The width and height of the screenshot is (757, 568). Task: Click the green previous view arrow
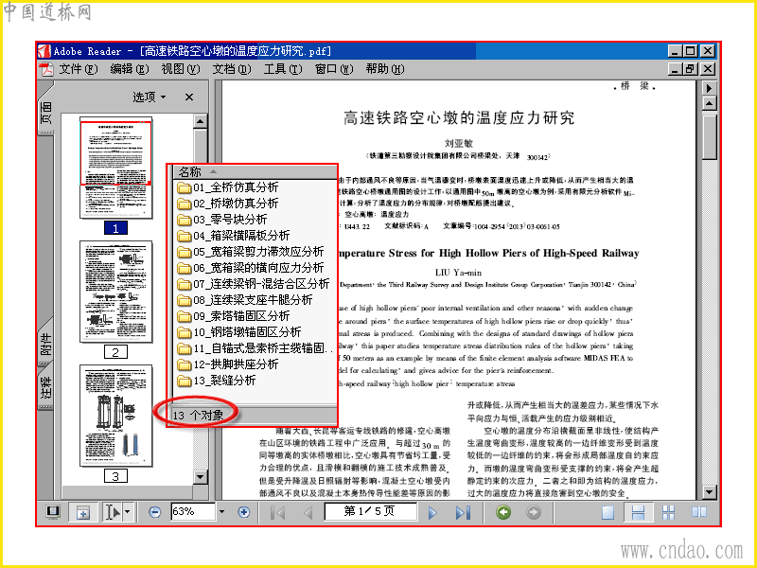point(503,512)
